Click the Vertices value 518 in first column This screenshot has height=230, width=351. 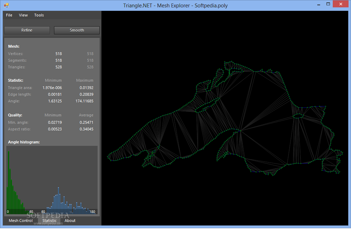click(59, 54)
